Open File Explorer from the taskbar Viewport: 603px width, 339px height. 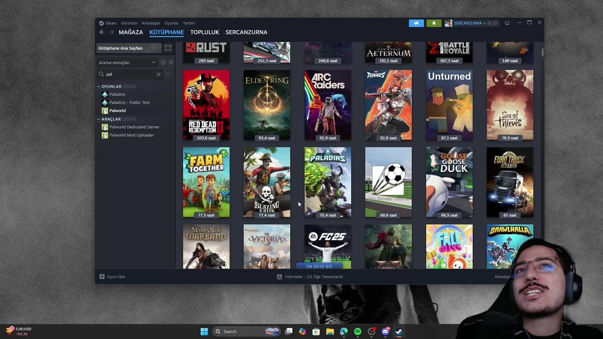click(x=330, y=331)
